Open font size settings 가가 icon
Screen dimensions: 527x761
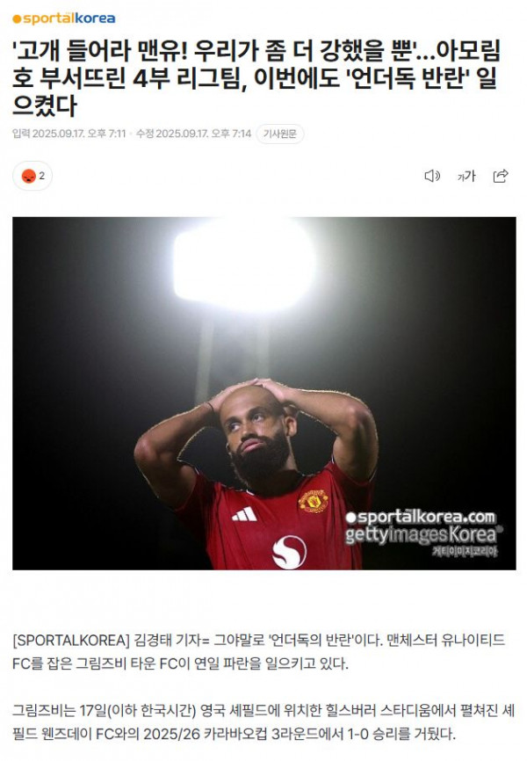tap(466, 176)
